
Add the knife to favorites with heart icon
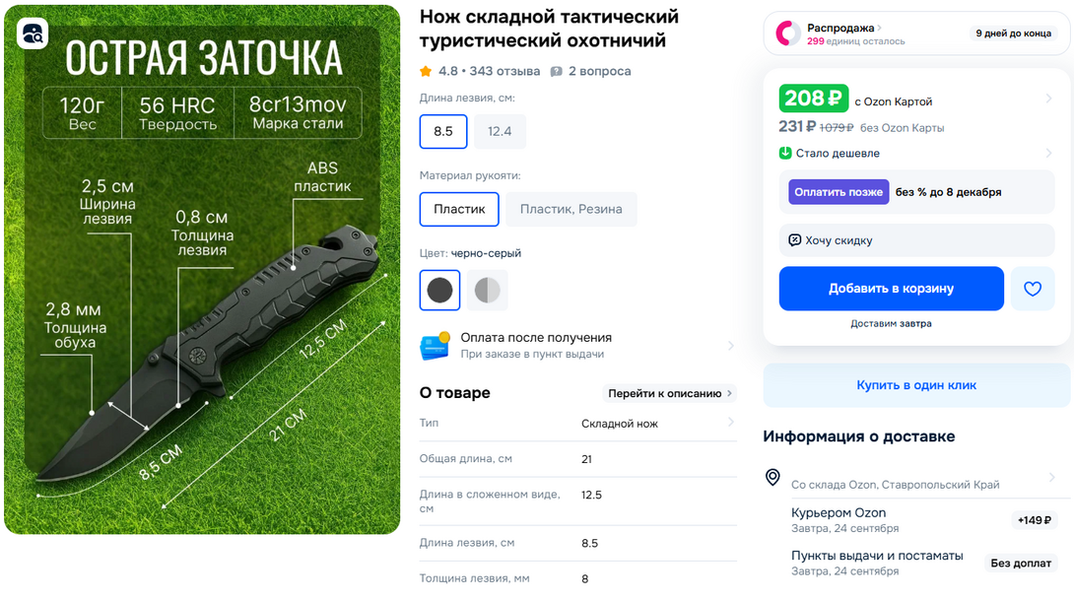(1033, 289)
